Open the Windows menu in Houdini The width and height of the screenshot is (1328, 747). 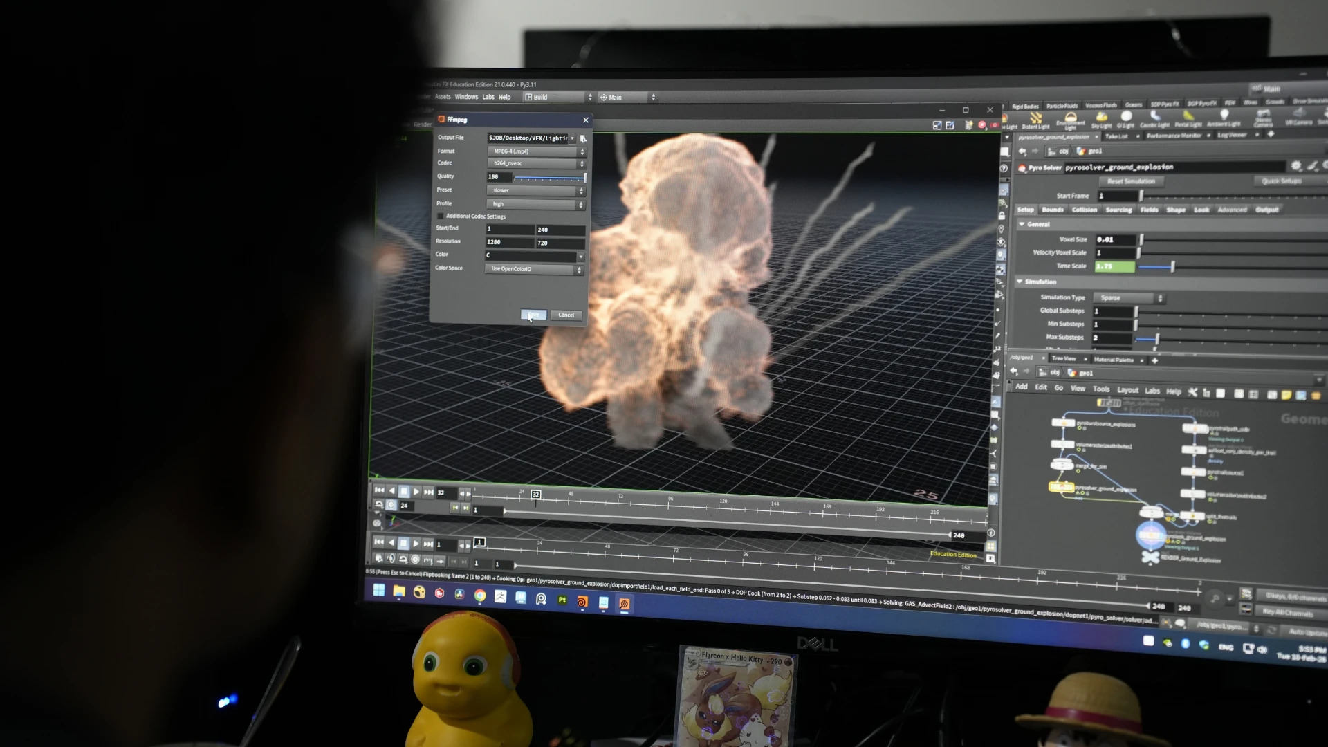[466, 97]
